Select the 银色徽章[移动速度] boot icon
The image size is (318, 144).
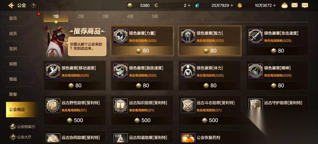point(53,71)
